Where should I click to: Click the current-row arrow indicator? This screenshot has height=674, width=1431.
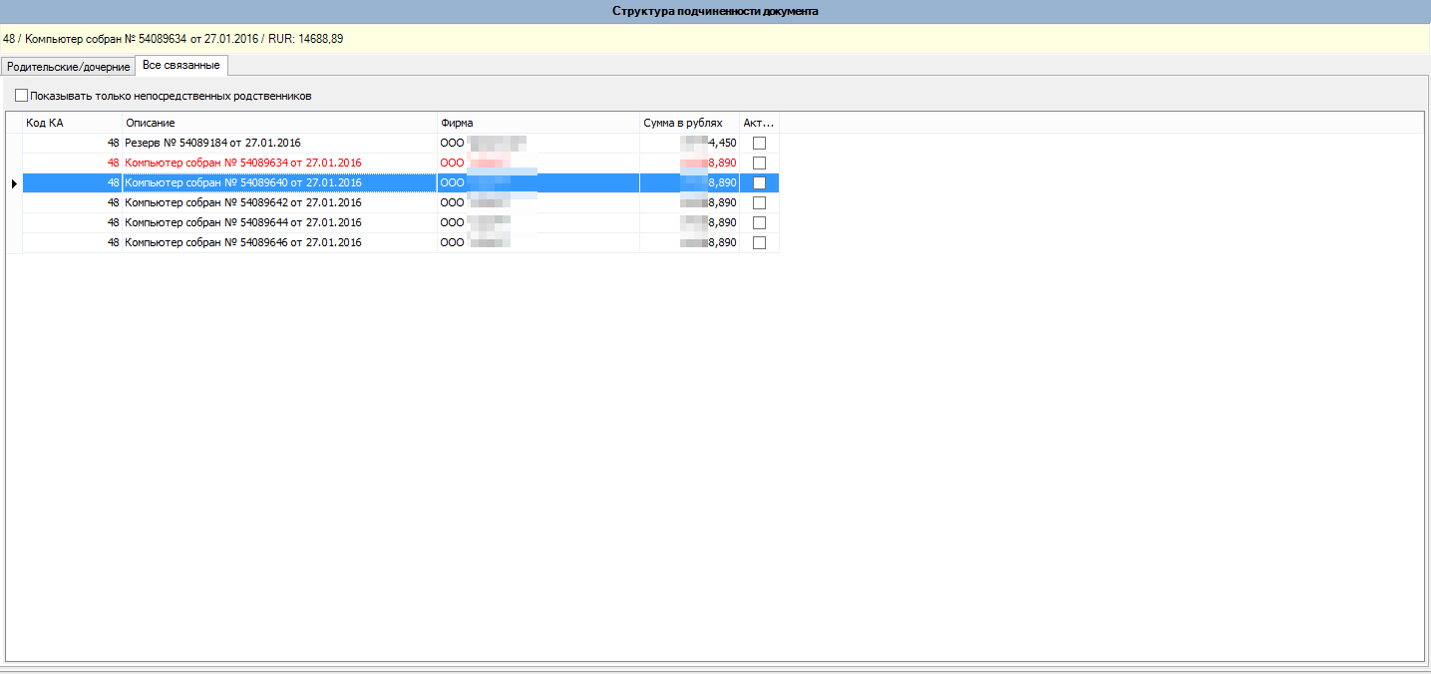[14, 183]
